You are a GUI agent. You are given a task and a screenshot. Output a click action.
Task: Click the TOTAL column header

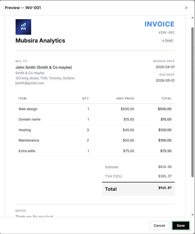coord(166,98)
